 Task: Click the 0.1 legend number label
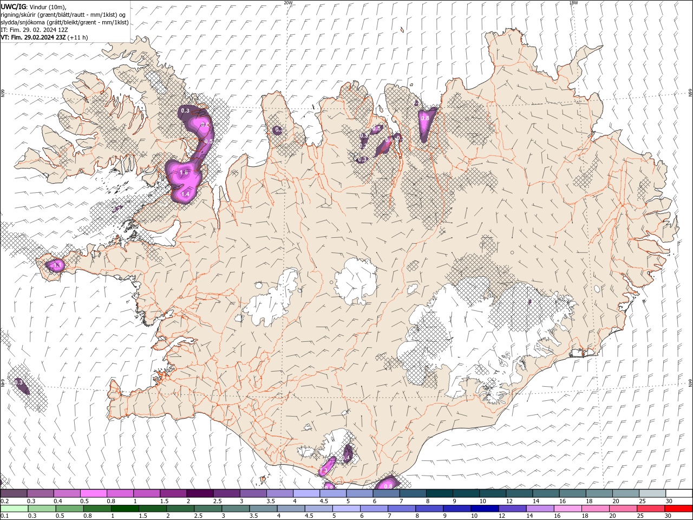click(3, 516)
